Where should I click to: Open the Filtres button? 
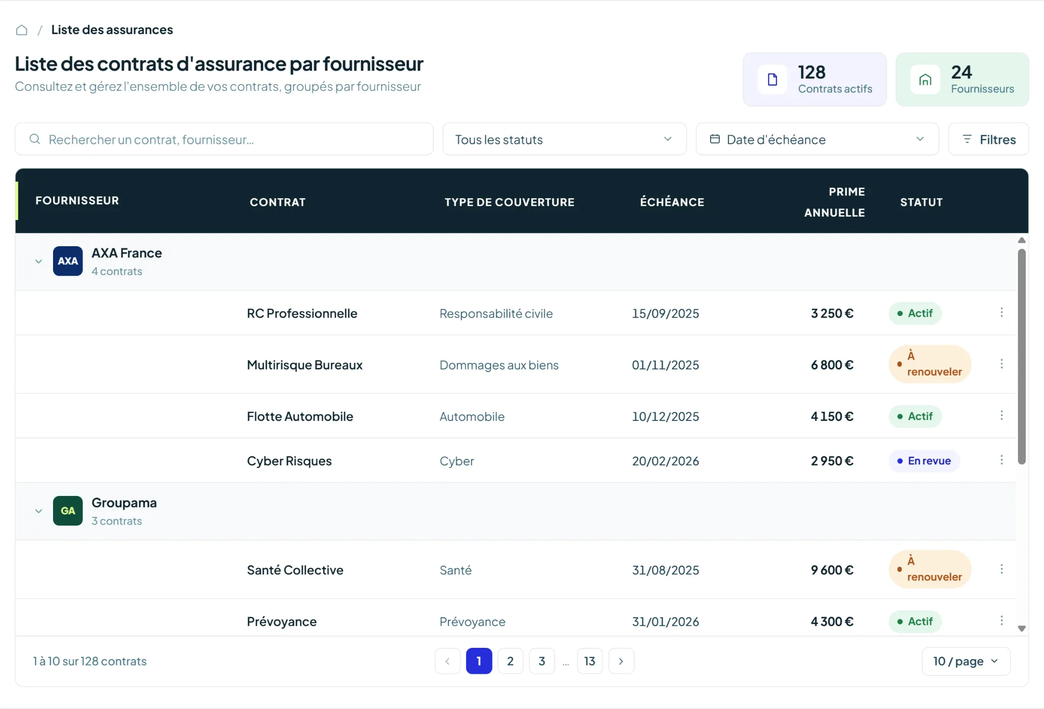[x=988, y=139]
